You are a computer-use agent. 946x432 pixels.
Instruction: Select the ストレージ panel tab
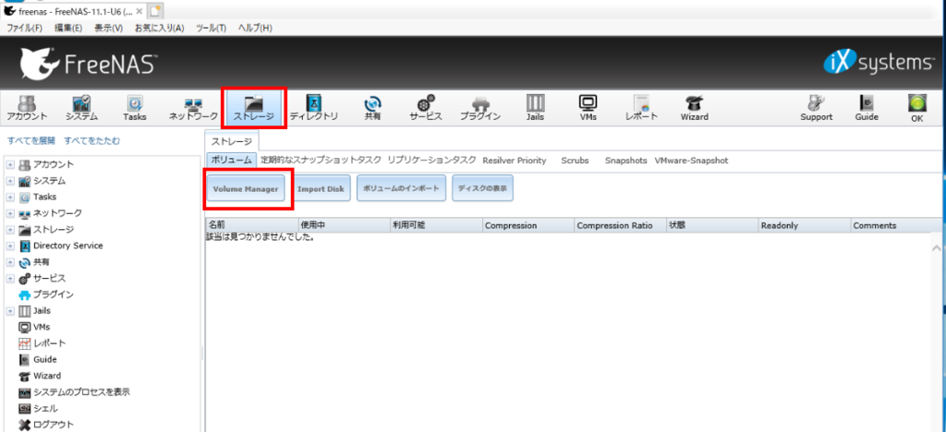coord(232,141)
